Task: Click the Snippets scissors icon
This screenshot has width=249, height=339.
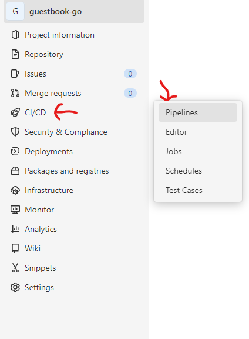Action: tap(15, 268)
